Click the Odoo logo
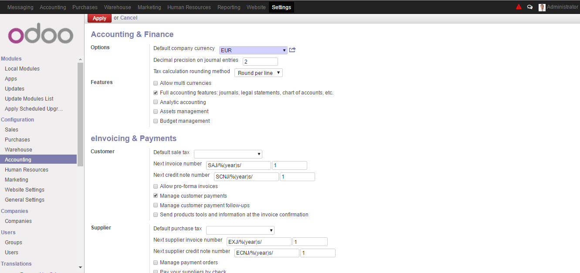The image size is (580, 273). click(40, 34)
